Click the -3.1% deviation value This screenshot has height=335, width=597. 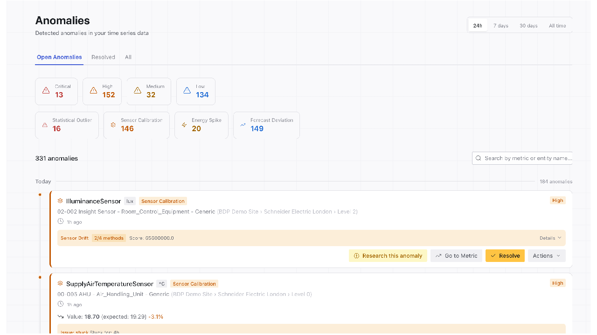coord(156,316)
